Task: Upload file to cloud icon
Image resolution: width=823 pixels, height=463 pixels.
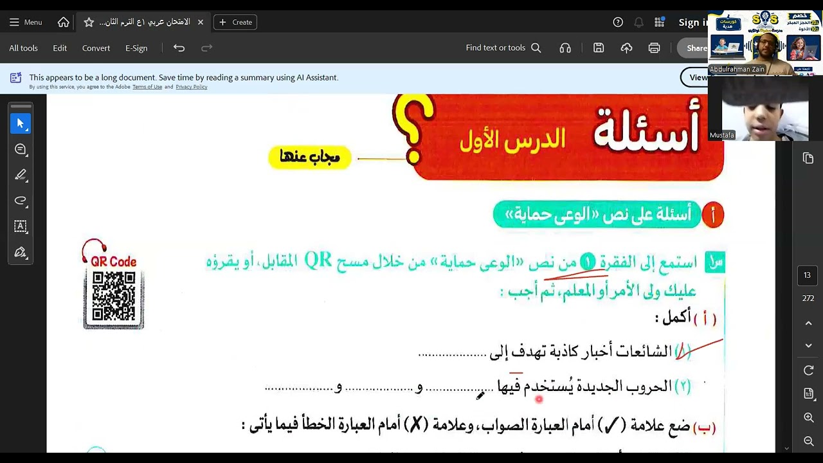Action: pyautogui.click(x=626, y=48)
